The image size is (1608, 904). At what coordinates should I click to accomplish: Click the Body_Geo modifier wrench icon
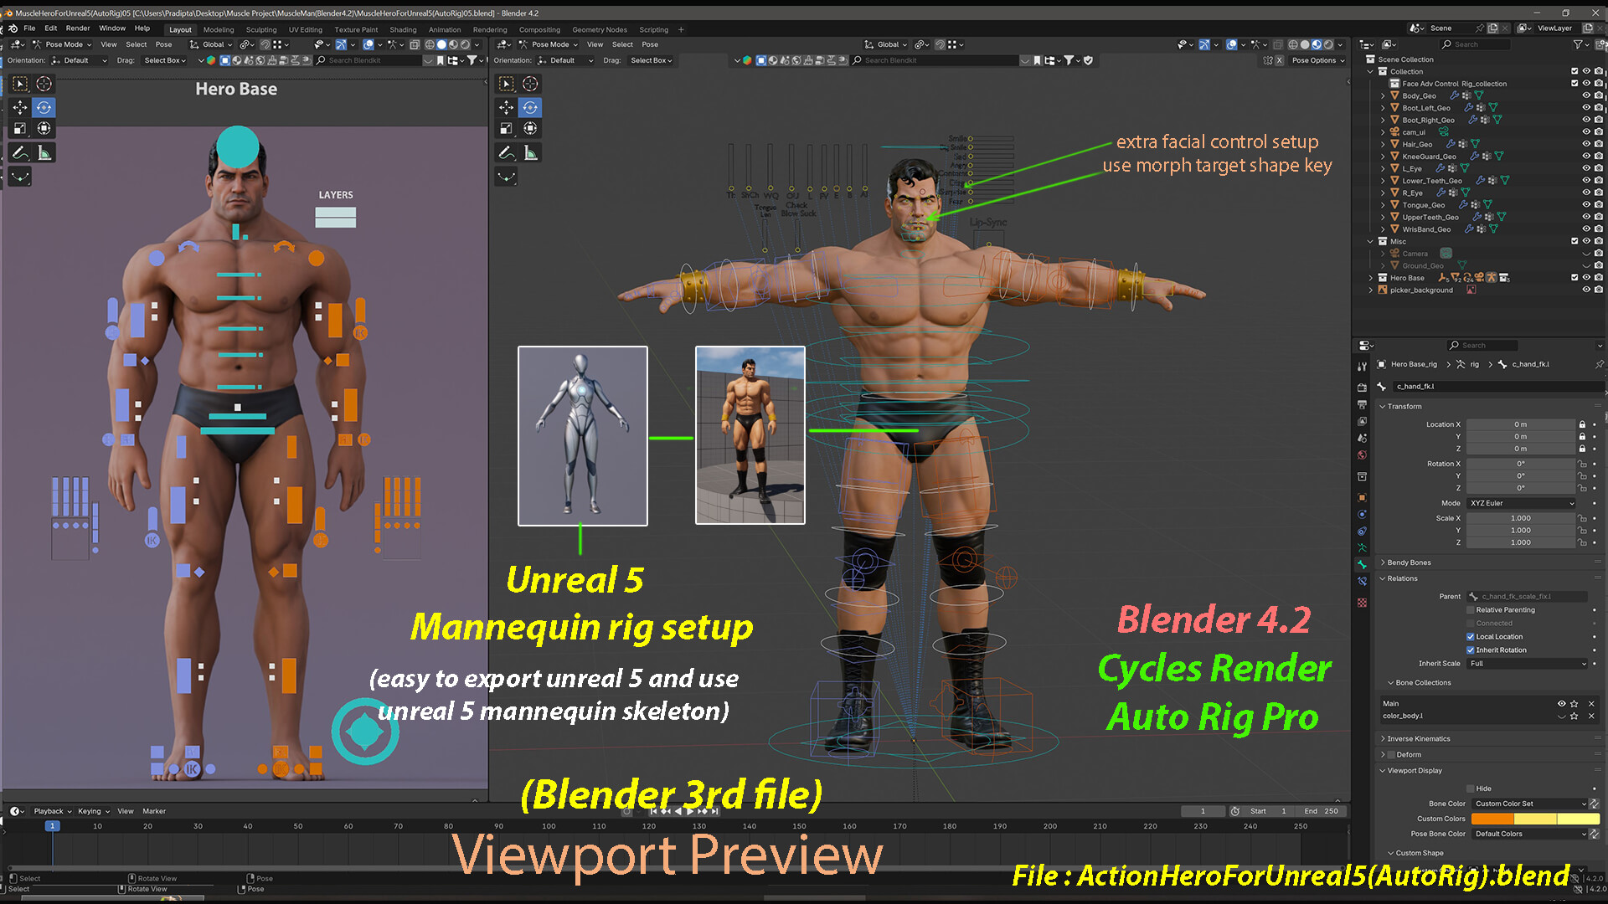click(1455, 95)
